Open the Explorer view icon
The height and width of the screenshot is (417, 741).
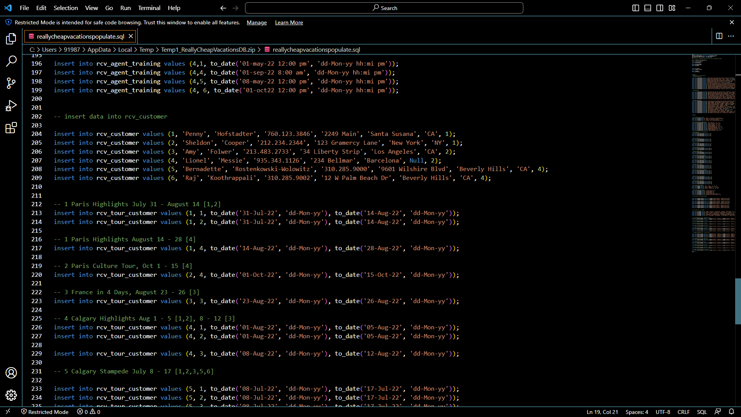[x=11, y=39]
